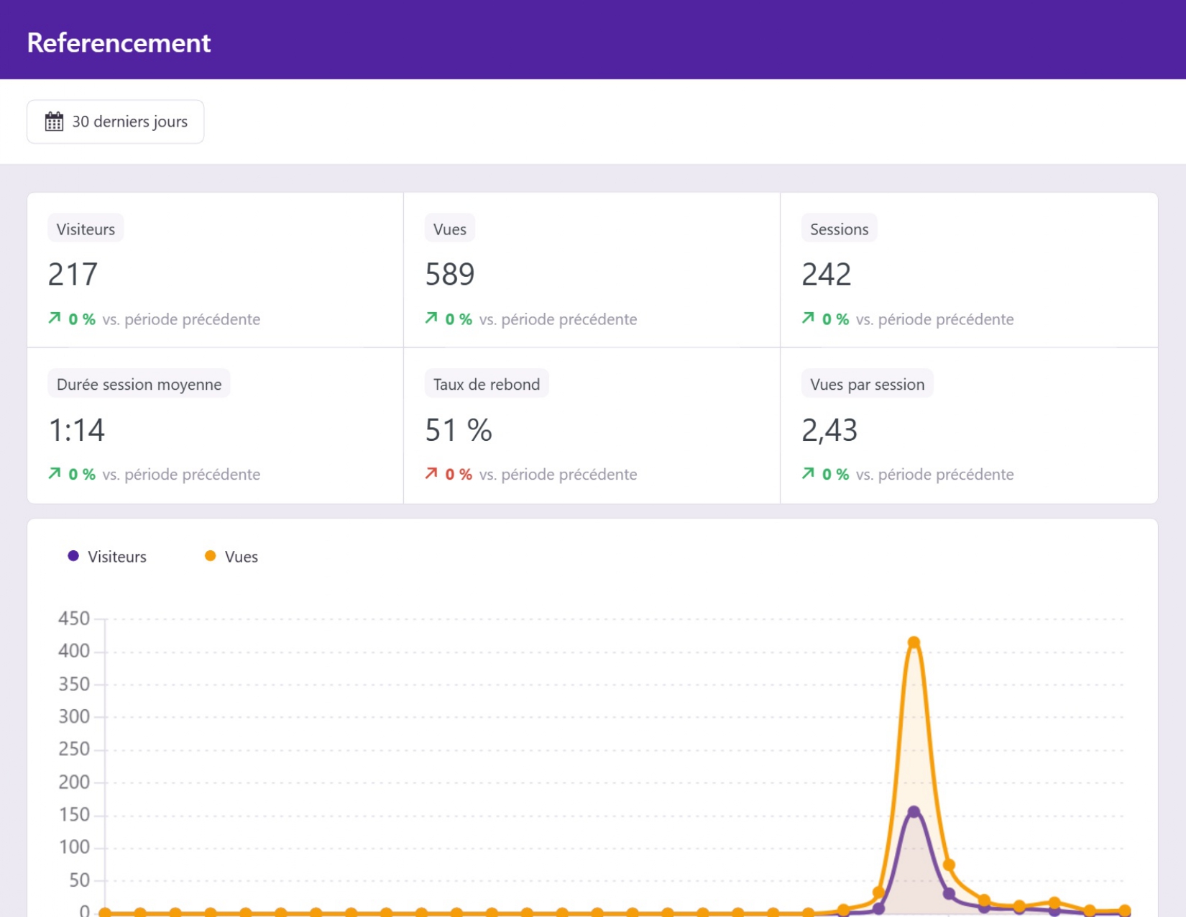Choose the Sessions metric card label
Viewport: 1186px width, 917px height.
point(839,229)
